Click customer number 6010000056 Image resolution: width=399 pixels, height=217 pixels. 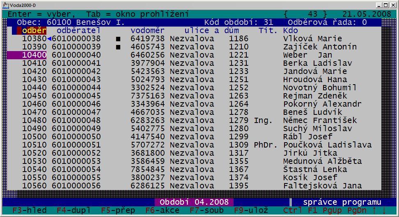pos(76,186)
